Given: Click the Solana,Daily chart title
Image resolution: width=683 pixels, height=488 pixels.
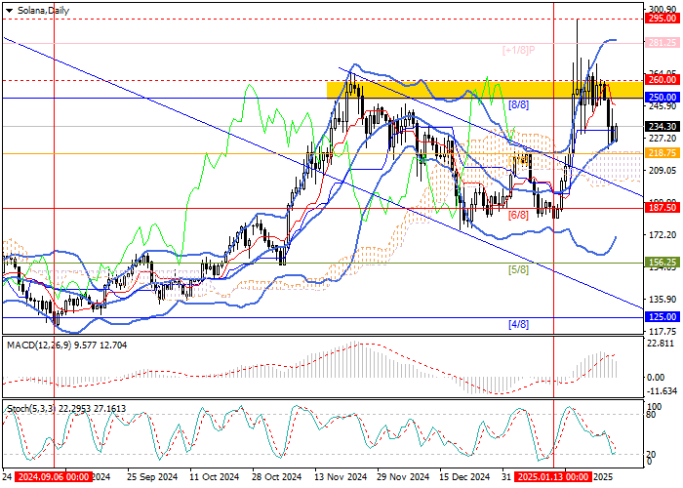Looking at the screenshot, I should 38,8.
